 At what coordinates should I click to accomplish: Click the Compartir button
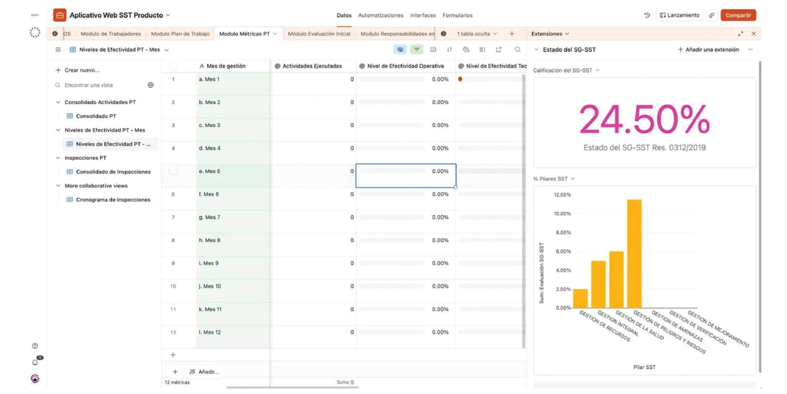(738, 15)
